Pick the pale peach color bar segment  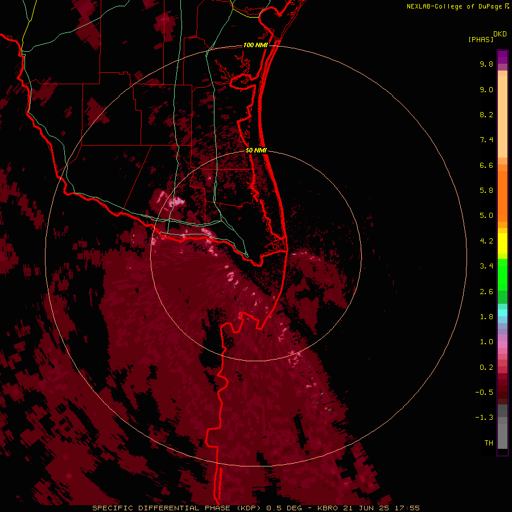[x=502, y=117]
